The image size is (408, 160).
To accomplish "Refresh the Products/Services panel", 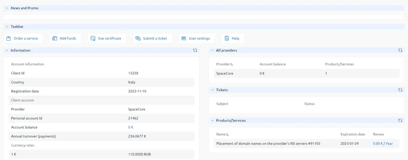I will (400, 120).
